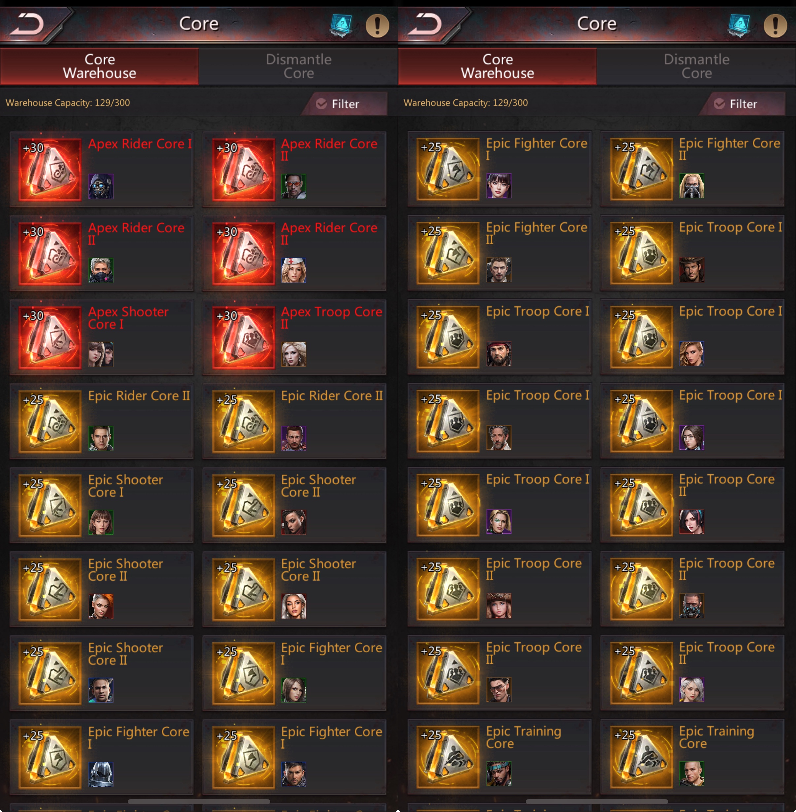Viewport: 796px width, 812px height.
Task: Select Core Warehouse tab in right panel
Action: [x=498, y=66]
